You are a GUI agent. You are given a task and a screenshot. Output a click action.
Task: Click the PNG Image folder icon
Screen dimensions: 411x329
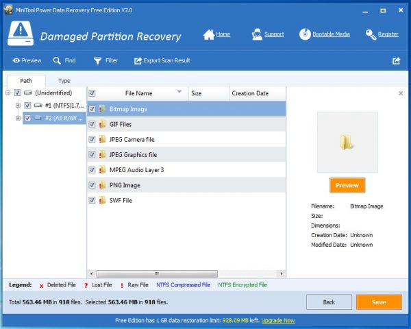pos(102,185)
